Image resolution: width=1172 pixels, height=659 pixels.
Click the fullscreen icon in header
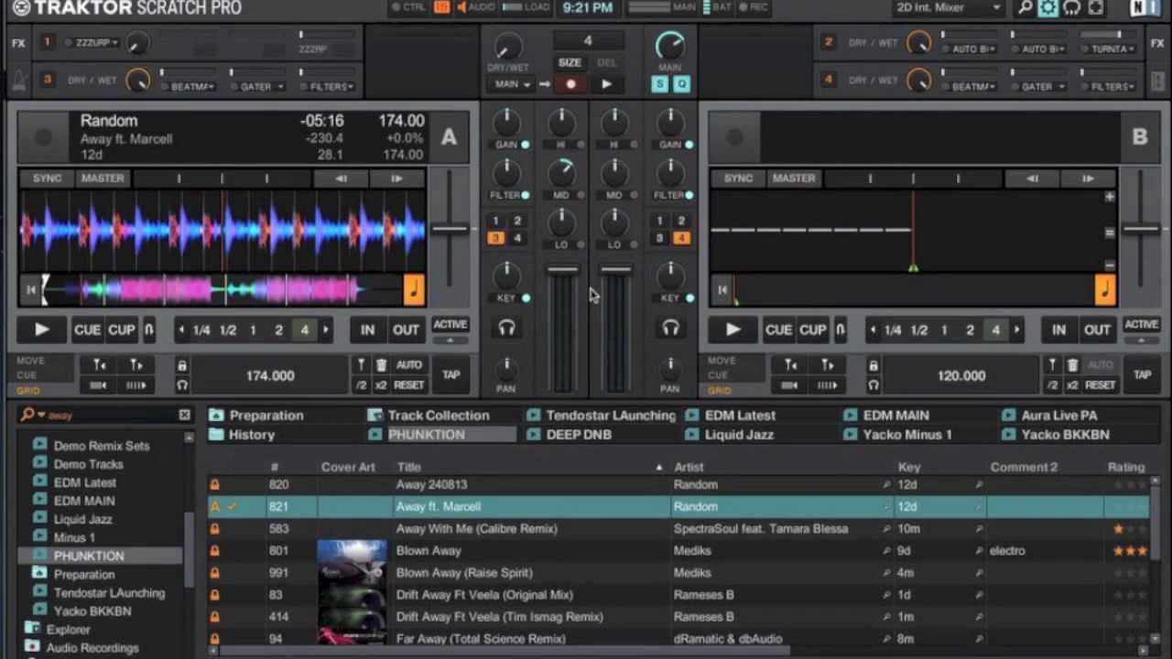point(1096,8)
